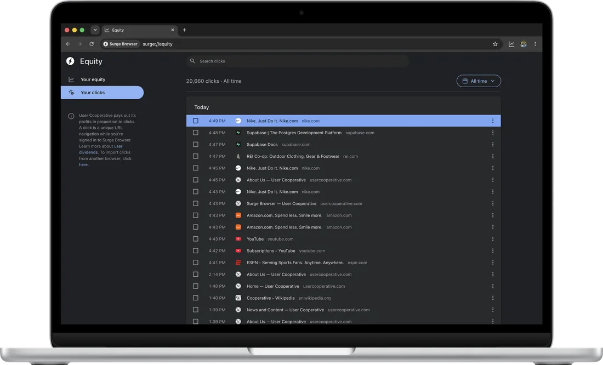Click the Surge Browser site chip
Screen dimensions: 603x365
(x=120, y=44)
